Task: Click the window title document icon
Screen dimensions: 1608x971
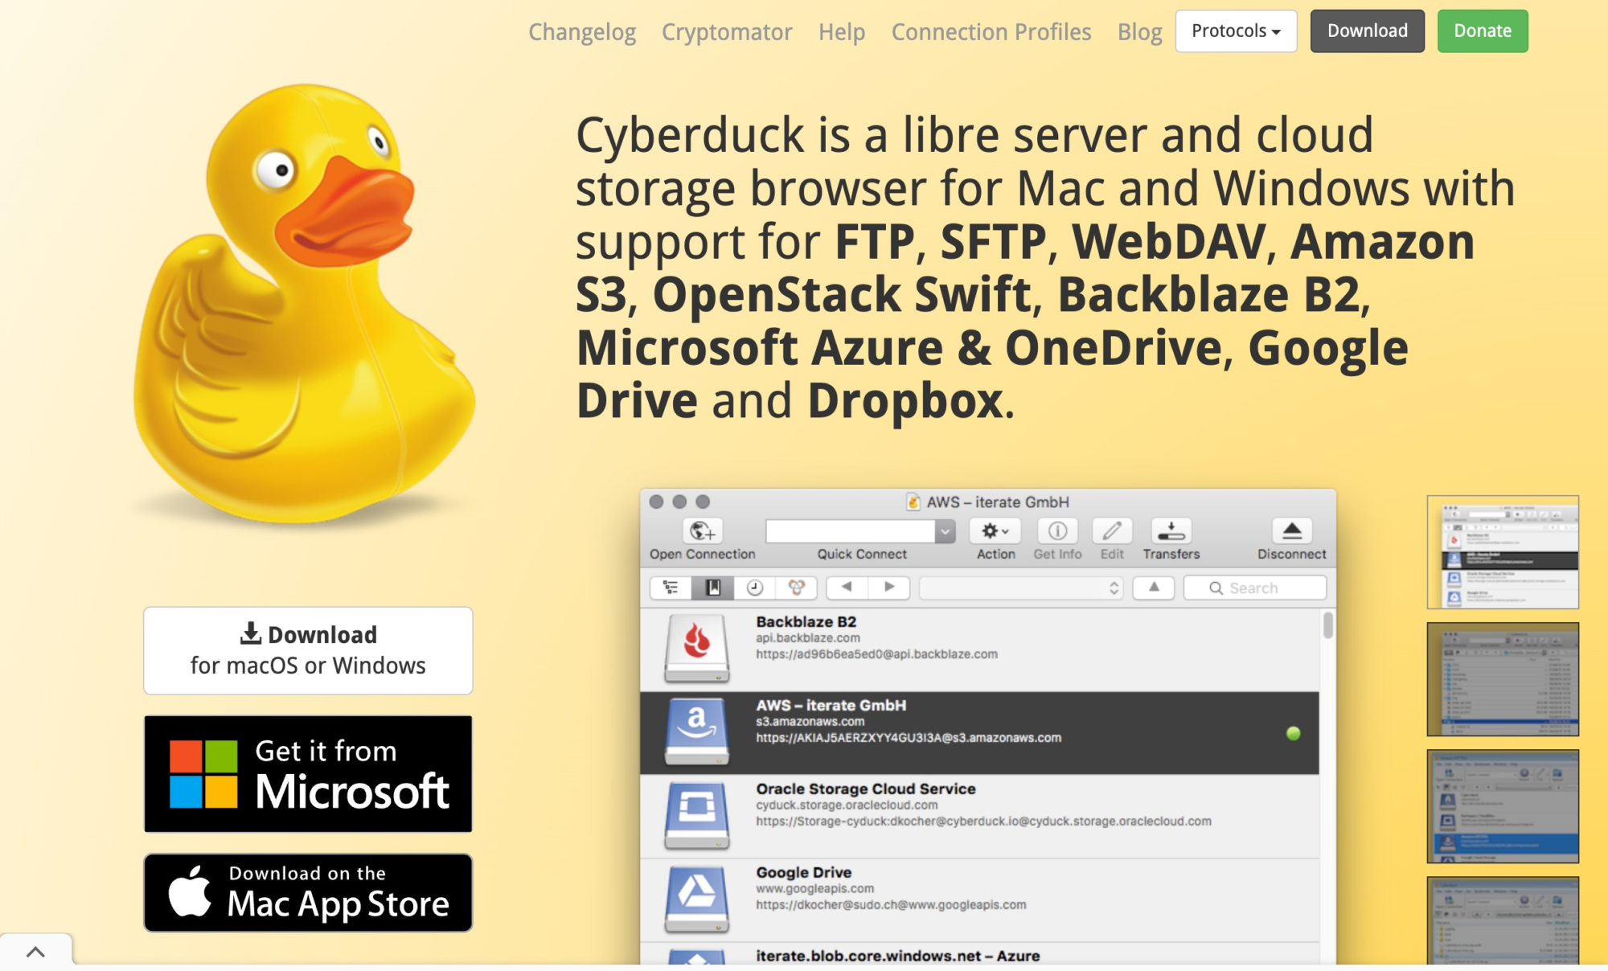Action: click(913, 502)
